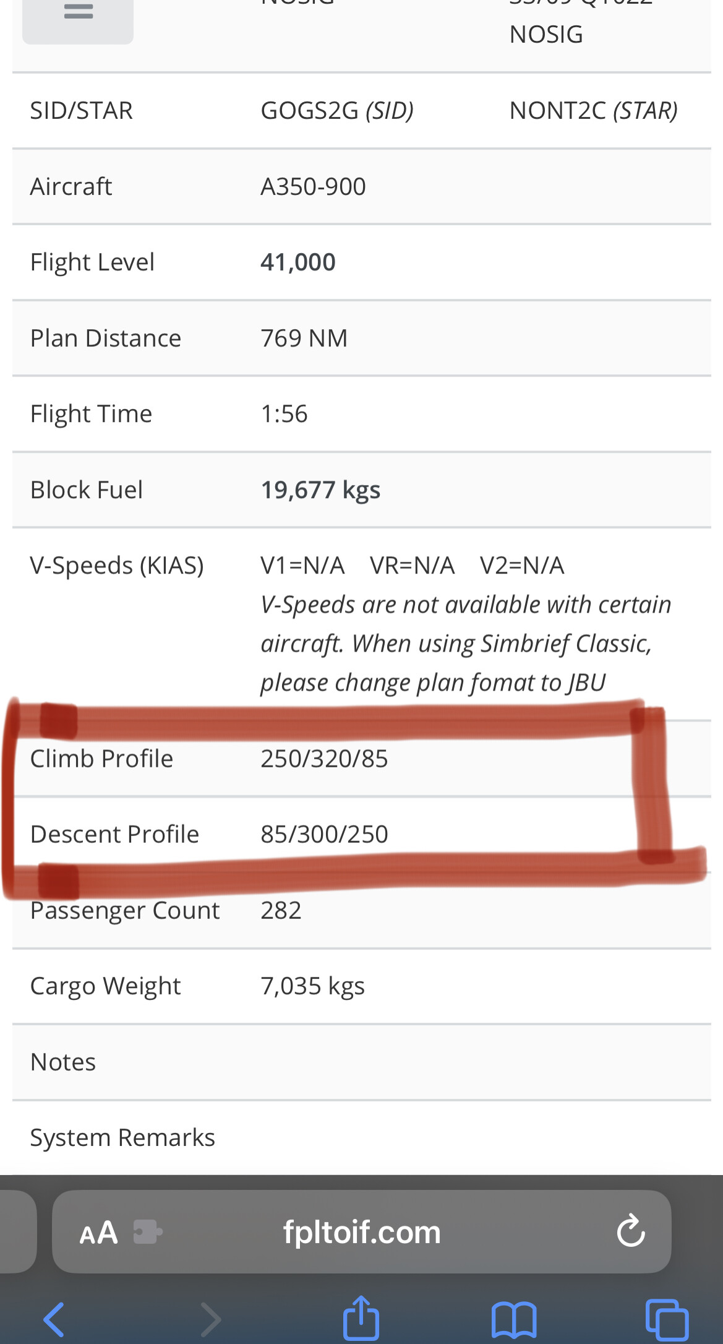
Task: Tap the NONT2C STAR value
Action: [593, 111]
